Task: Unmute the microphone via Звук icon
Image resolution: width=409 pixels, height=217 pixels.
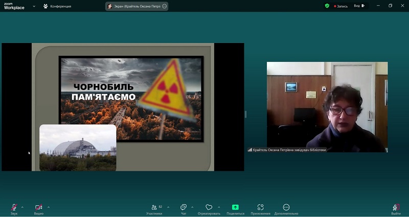Action: [14, 207]
